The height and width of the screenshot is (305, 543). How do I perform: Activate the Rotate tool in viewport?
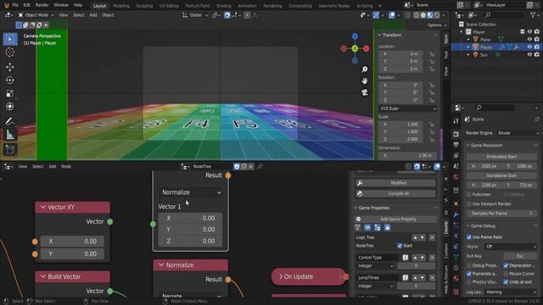(x=10, y=80)
